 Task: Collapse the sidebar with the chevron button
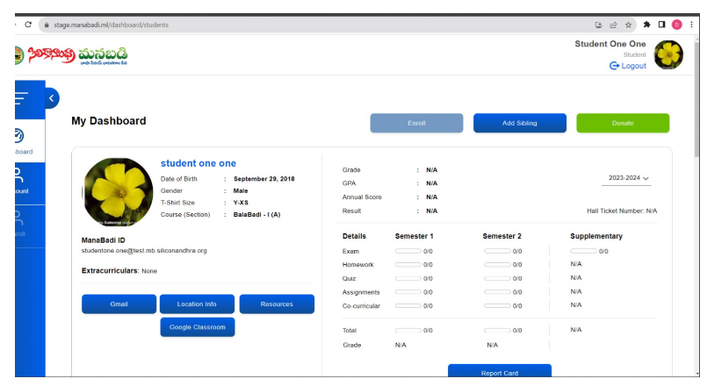[x=51, y=98]
